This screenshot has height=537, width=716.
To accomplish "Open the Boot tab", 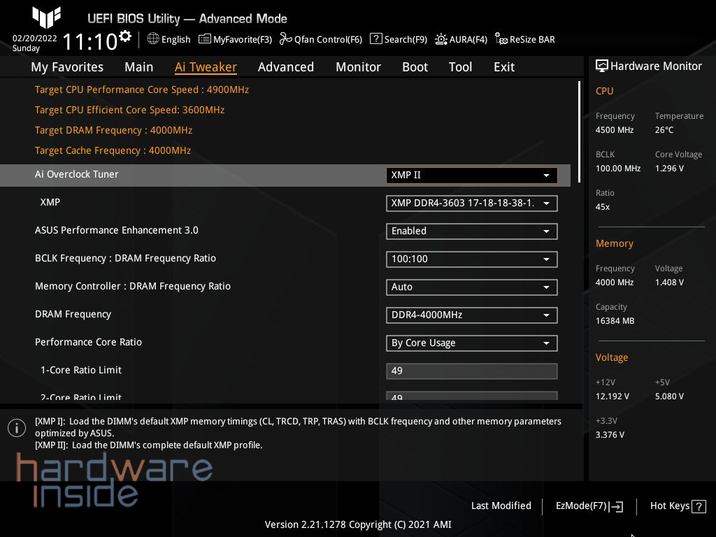I will coord(415,67).
